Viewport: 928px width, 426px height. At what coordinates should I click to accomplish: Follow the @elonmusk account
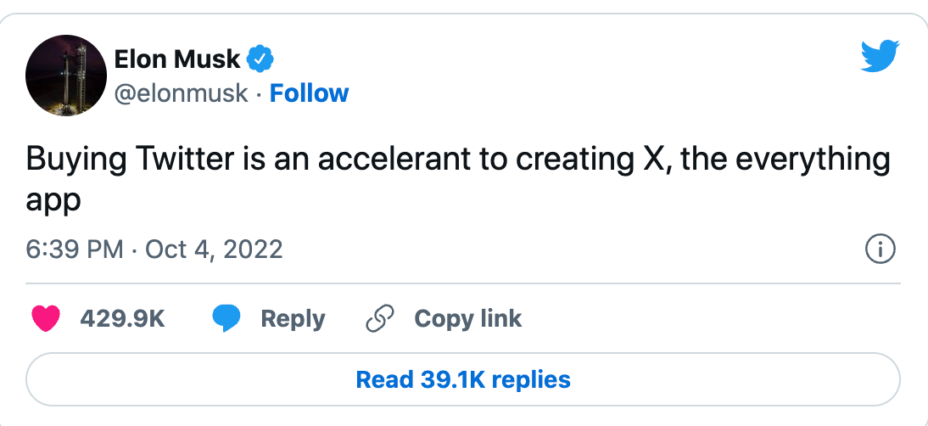point(309,92)
